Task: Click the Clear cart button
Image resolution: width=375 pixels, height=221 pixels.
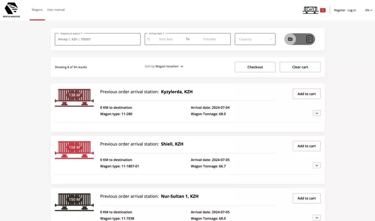Action: tap(300, 67)
